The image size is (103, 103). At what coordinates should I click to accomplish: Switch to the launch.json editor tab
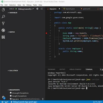(x=69, y=9)
